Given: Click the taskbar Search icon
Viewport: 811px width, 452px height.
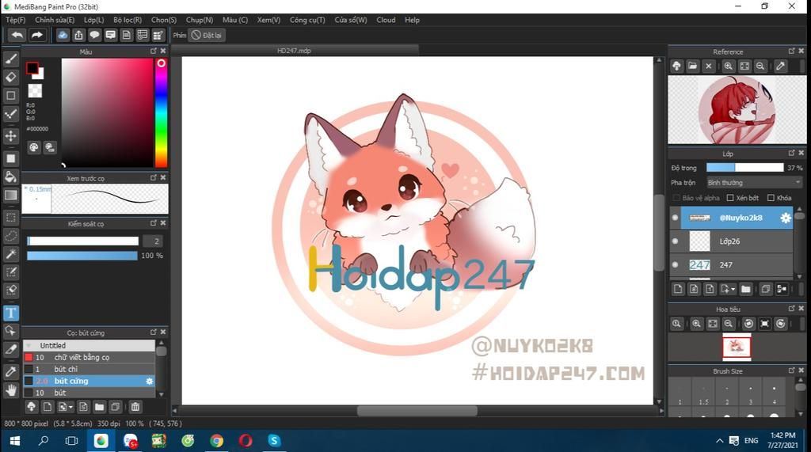Looking at the screenshot, I should pyautogui.click(x=44, y=441).
